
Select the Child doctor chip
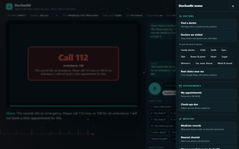(x=203, y=50)
